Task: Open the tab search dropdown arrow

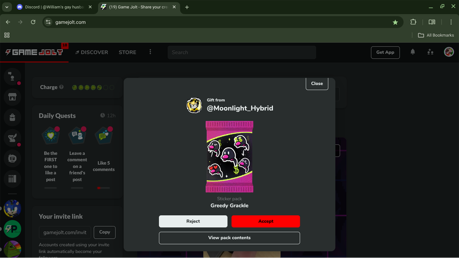Action: (x=7, y=7)
